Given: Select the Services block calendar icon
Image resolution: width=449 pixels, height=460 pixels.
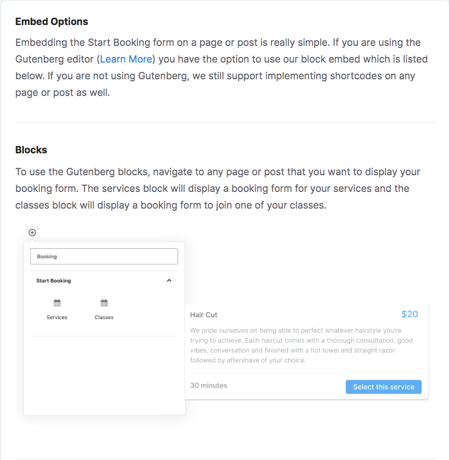Looking at the screenshot, I should [57, 302].
